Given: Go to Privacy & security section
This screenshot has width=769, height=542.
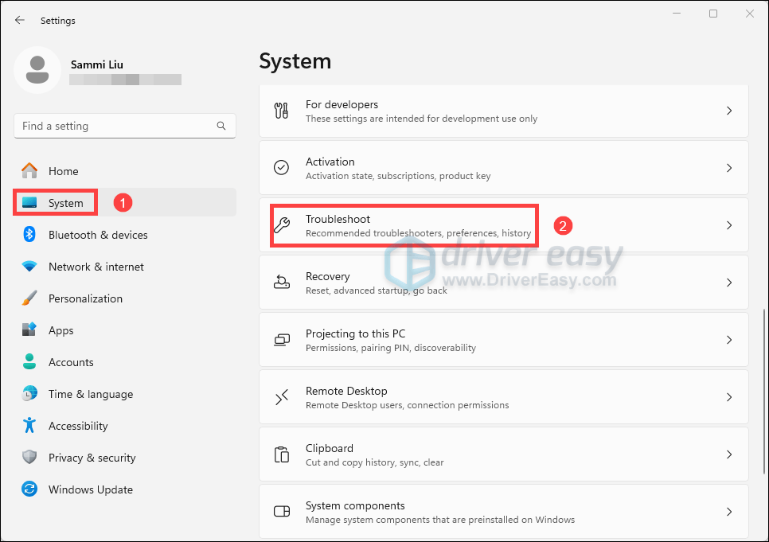Looking at the screenshot, I should pos(92,458).
